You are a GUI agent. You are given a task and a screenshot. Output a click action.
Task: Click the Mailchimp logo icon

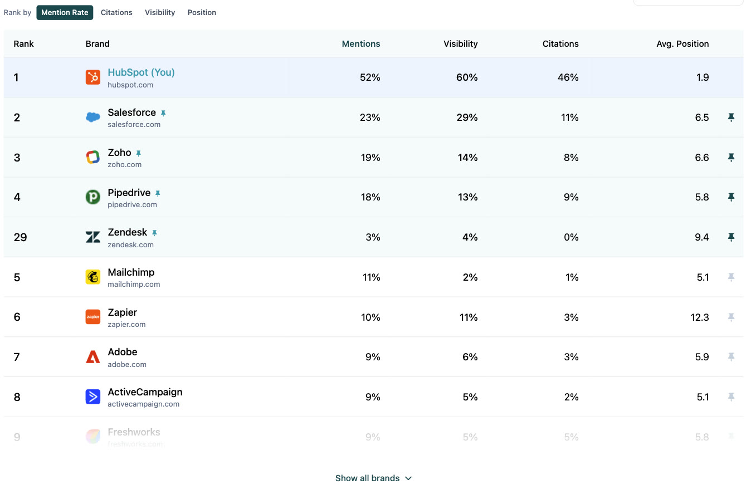93,277
